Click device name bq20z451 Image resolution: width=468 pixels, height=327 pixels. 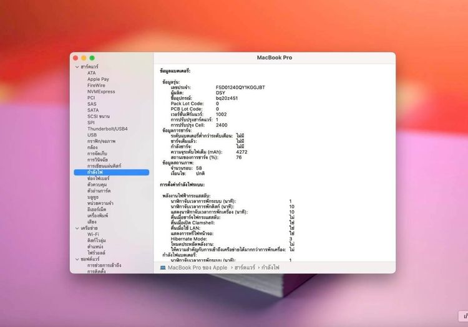click(x=227, y=98)
